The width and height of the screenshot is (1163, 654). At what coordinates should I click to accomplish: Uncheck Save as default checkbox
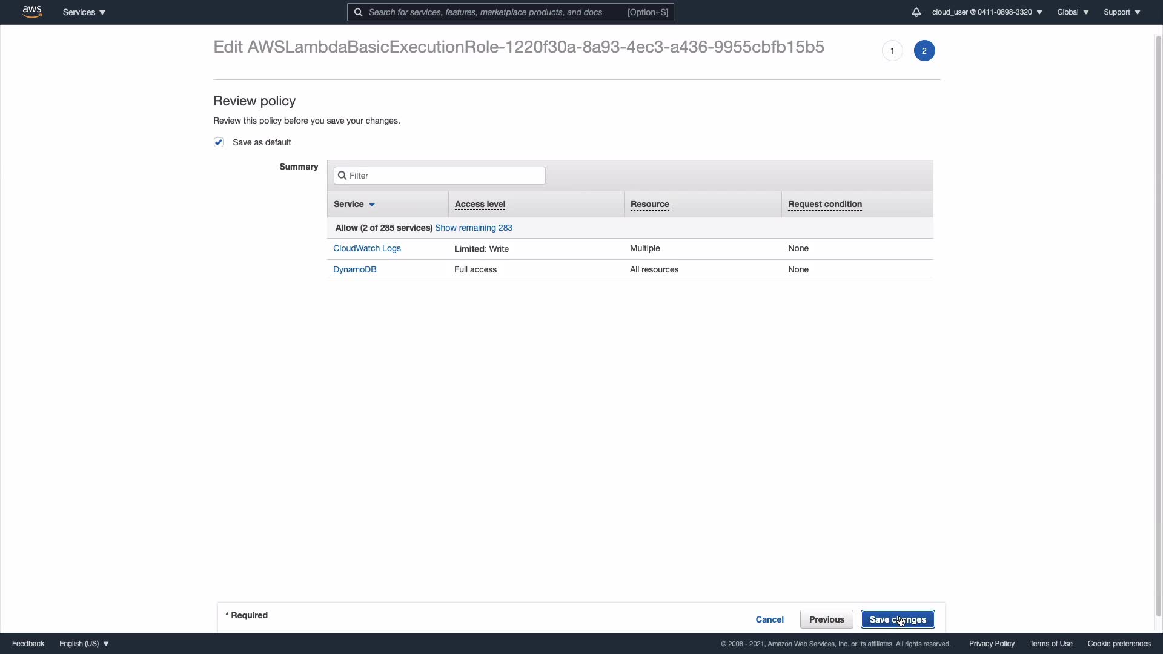pos(219,142)
